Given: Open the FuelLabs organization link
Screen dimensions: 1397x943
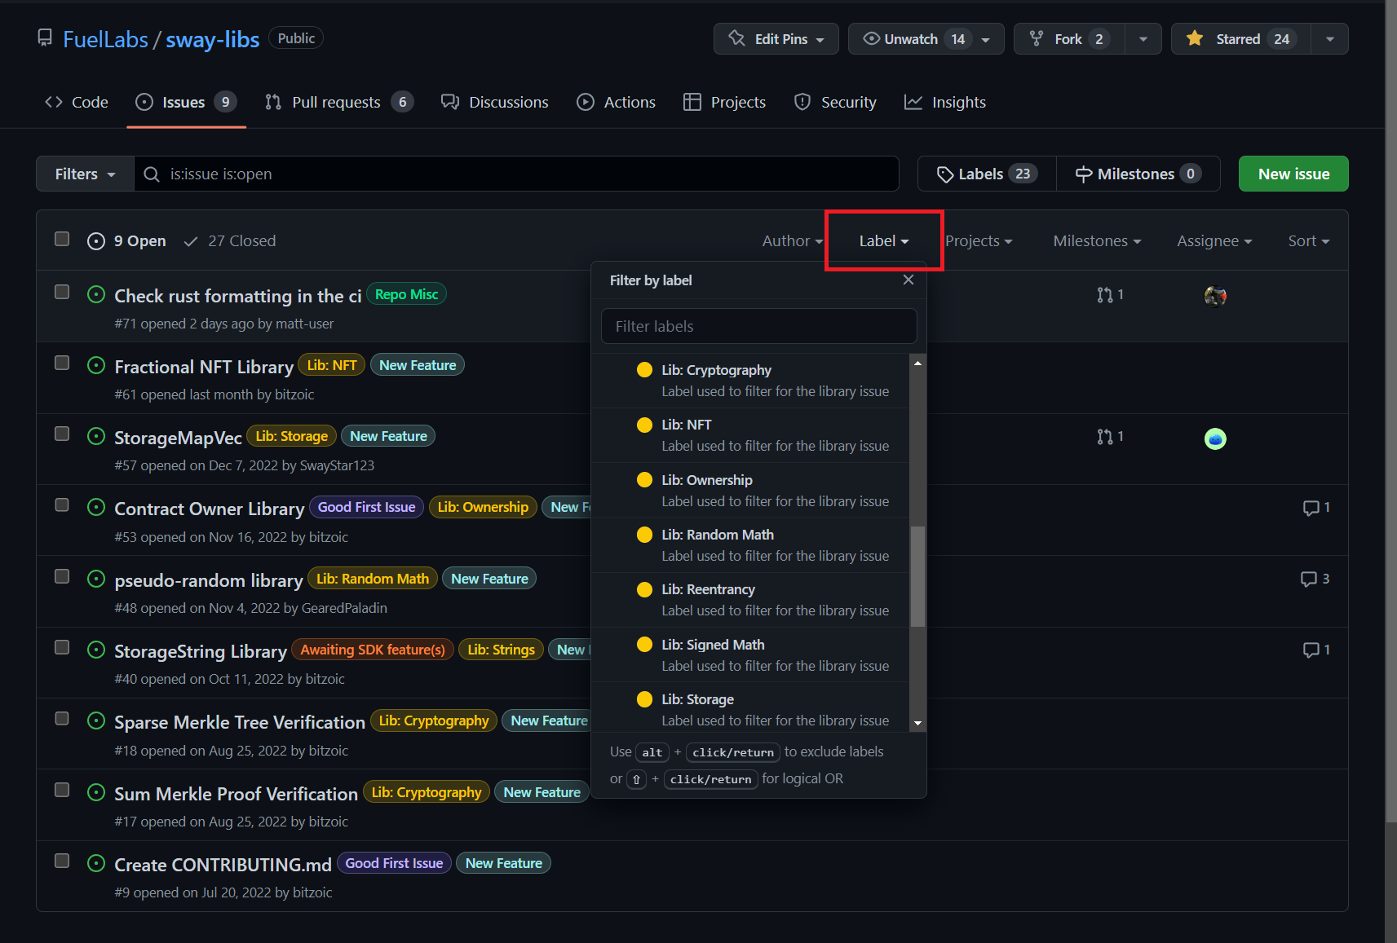Looking at the screenshot, I should pyautogui.click(x=105, y=39).
